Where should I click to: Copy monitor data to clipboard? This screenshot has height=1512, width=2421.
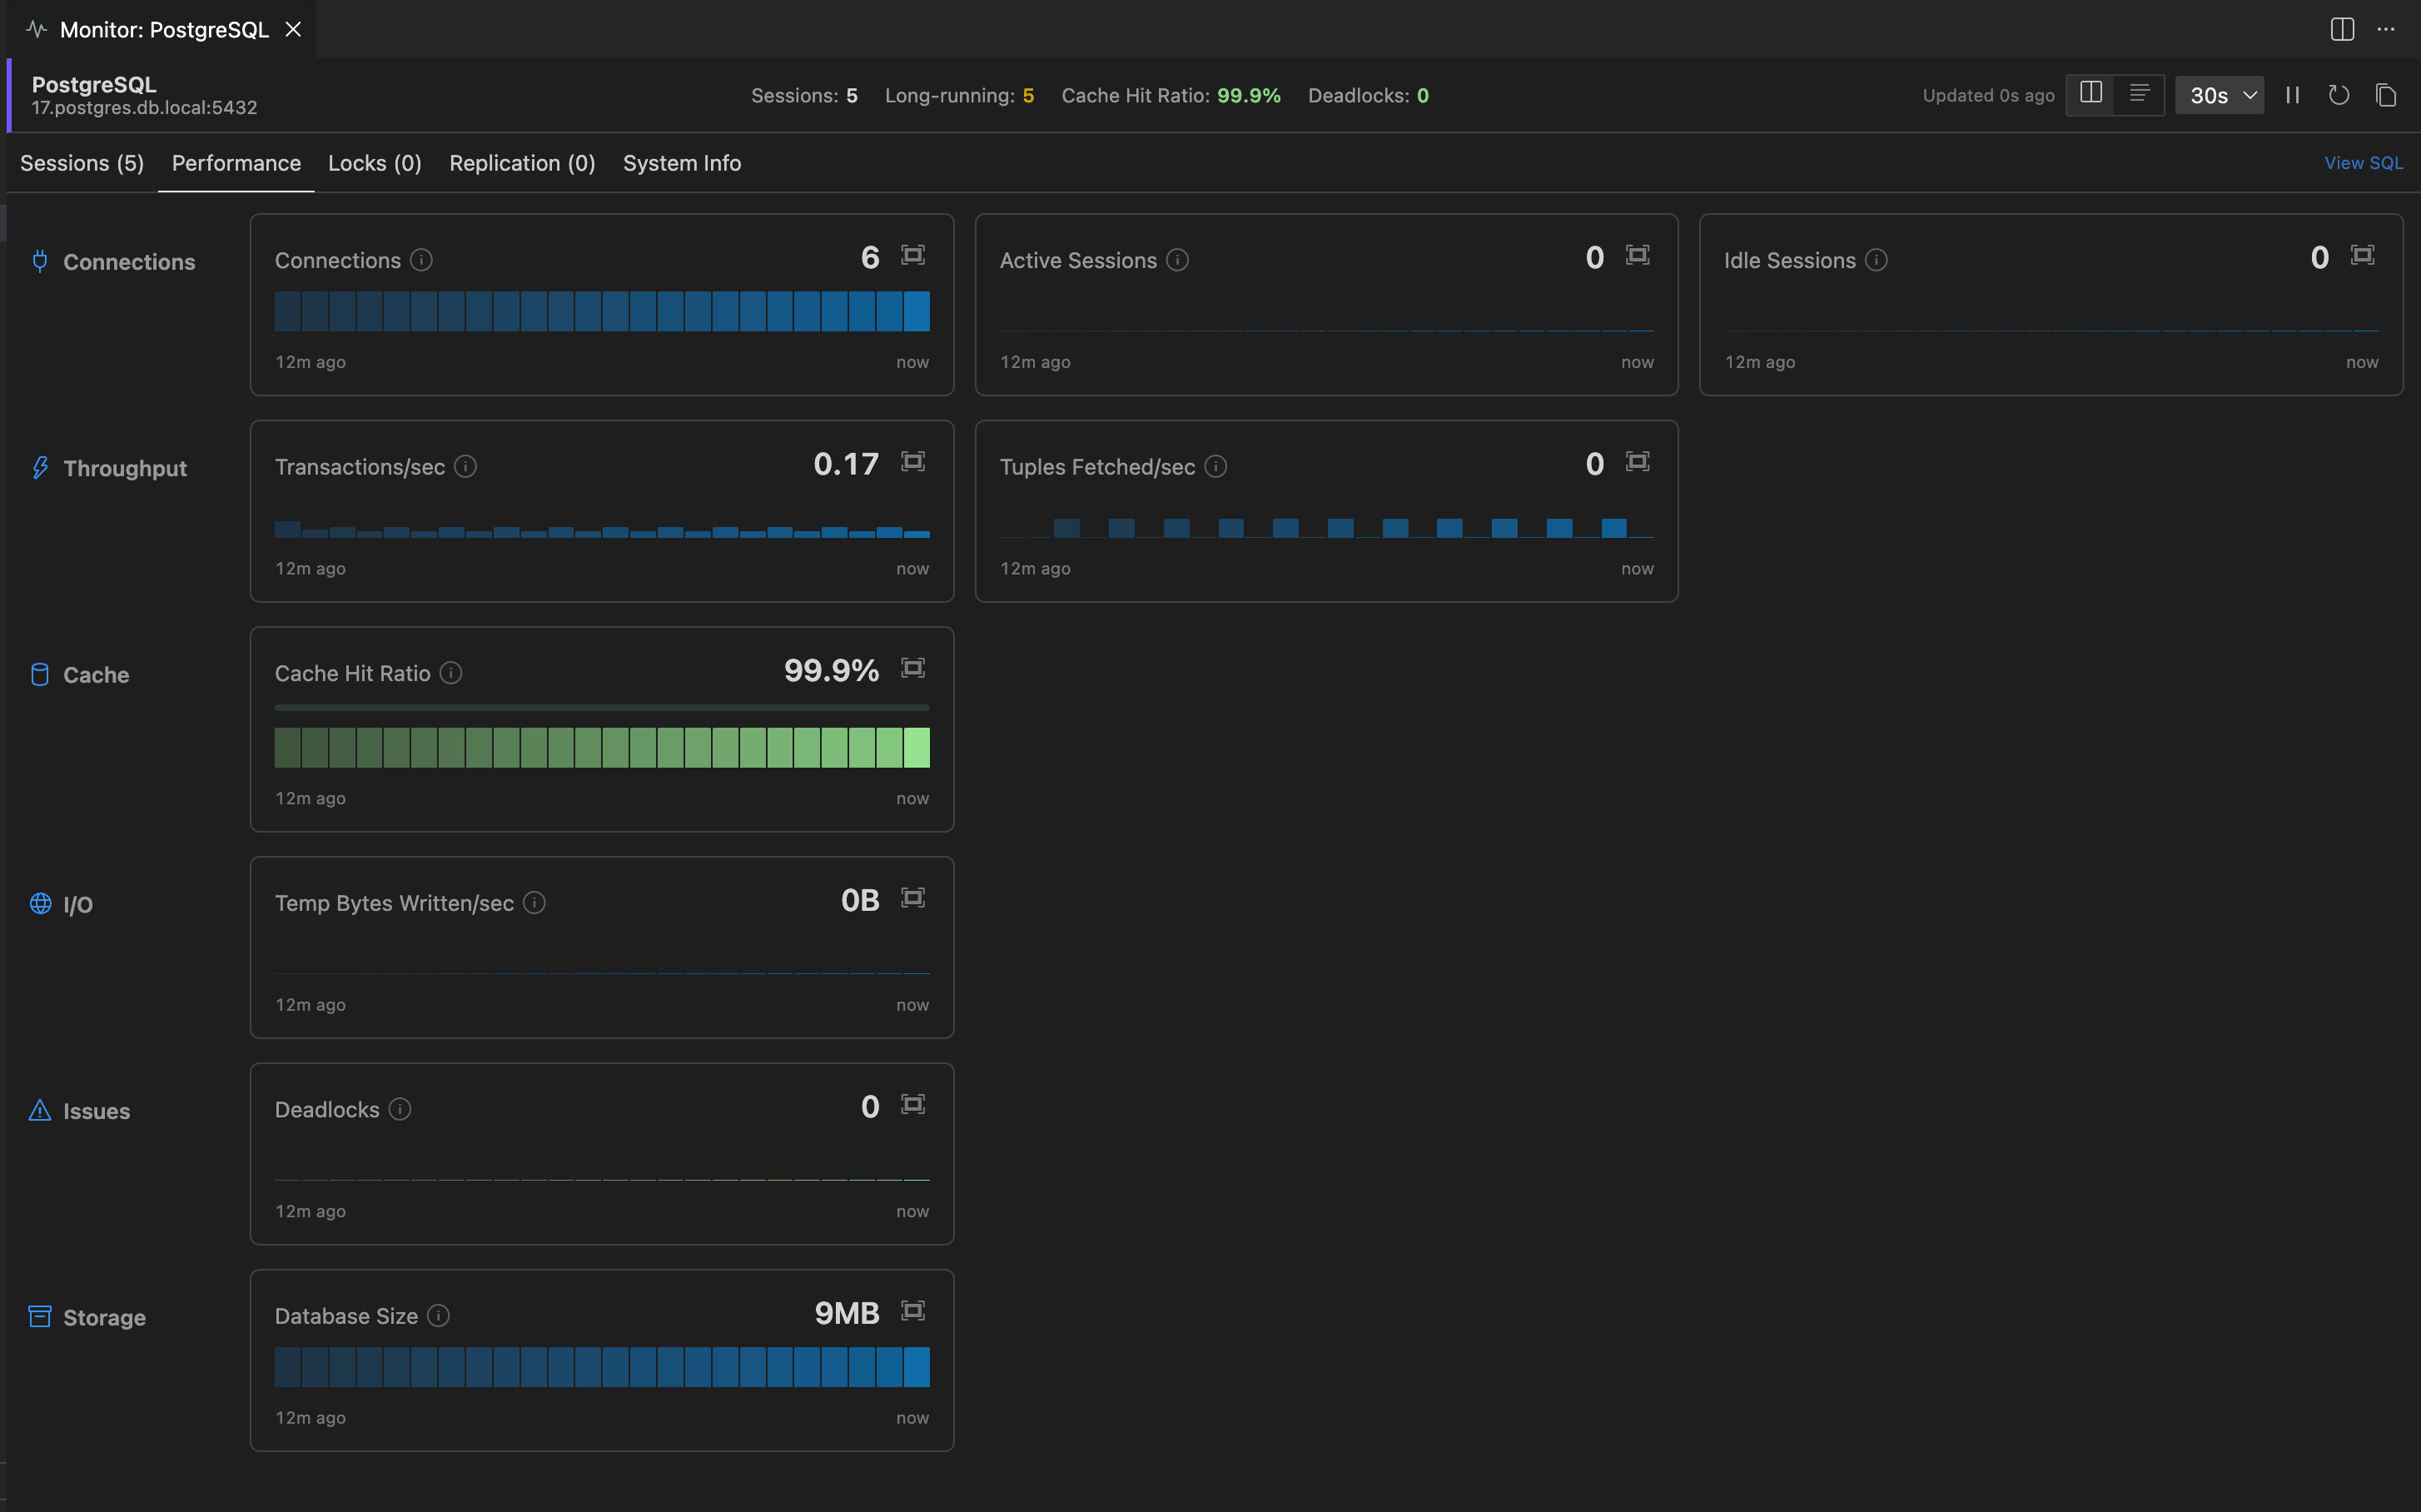pyautogui.click(x=2385, y=95)
